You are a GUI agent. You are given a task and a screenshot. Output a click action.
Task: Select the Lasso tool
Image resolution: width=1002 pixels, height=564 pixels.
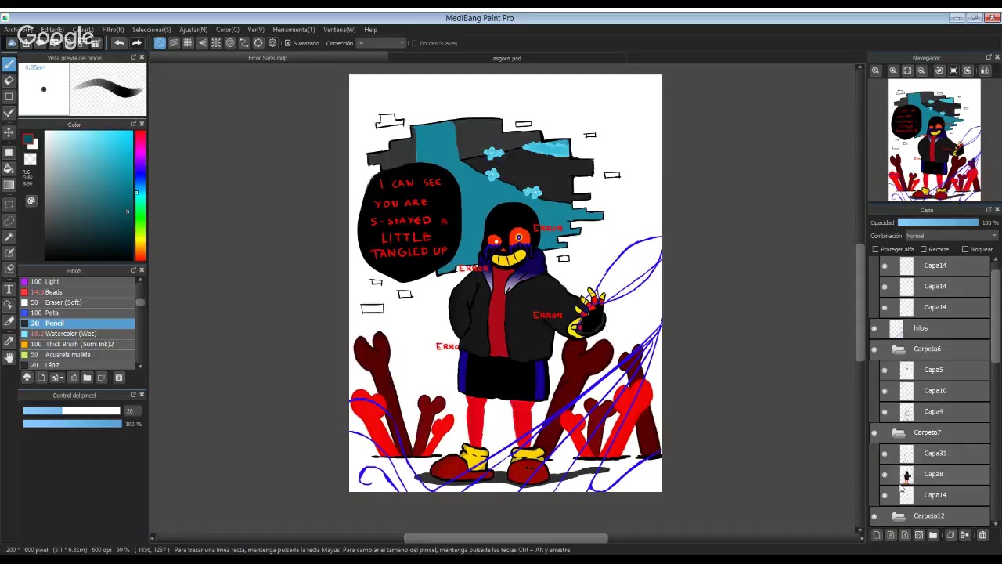click(x=9, y=220)
